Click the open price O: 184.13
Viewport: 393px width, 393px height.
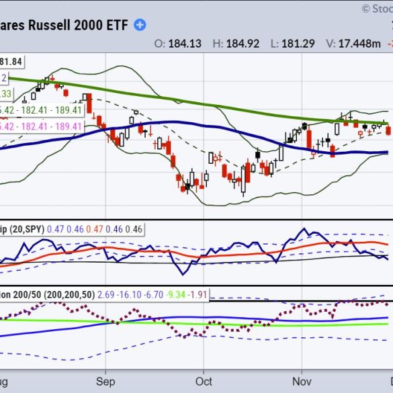pos(178,44)
